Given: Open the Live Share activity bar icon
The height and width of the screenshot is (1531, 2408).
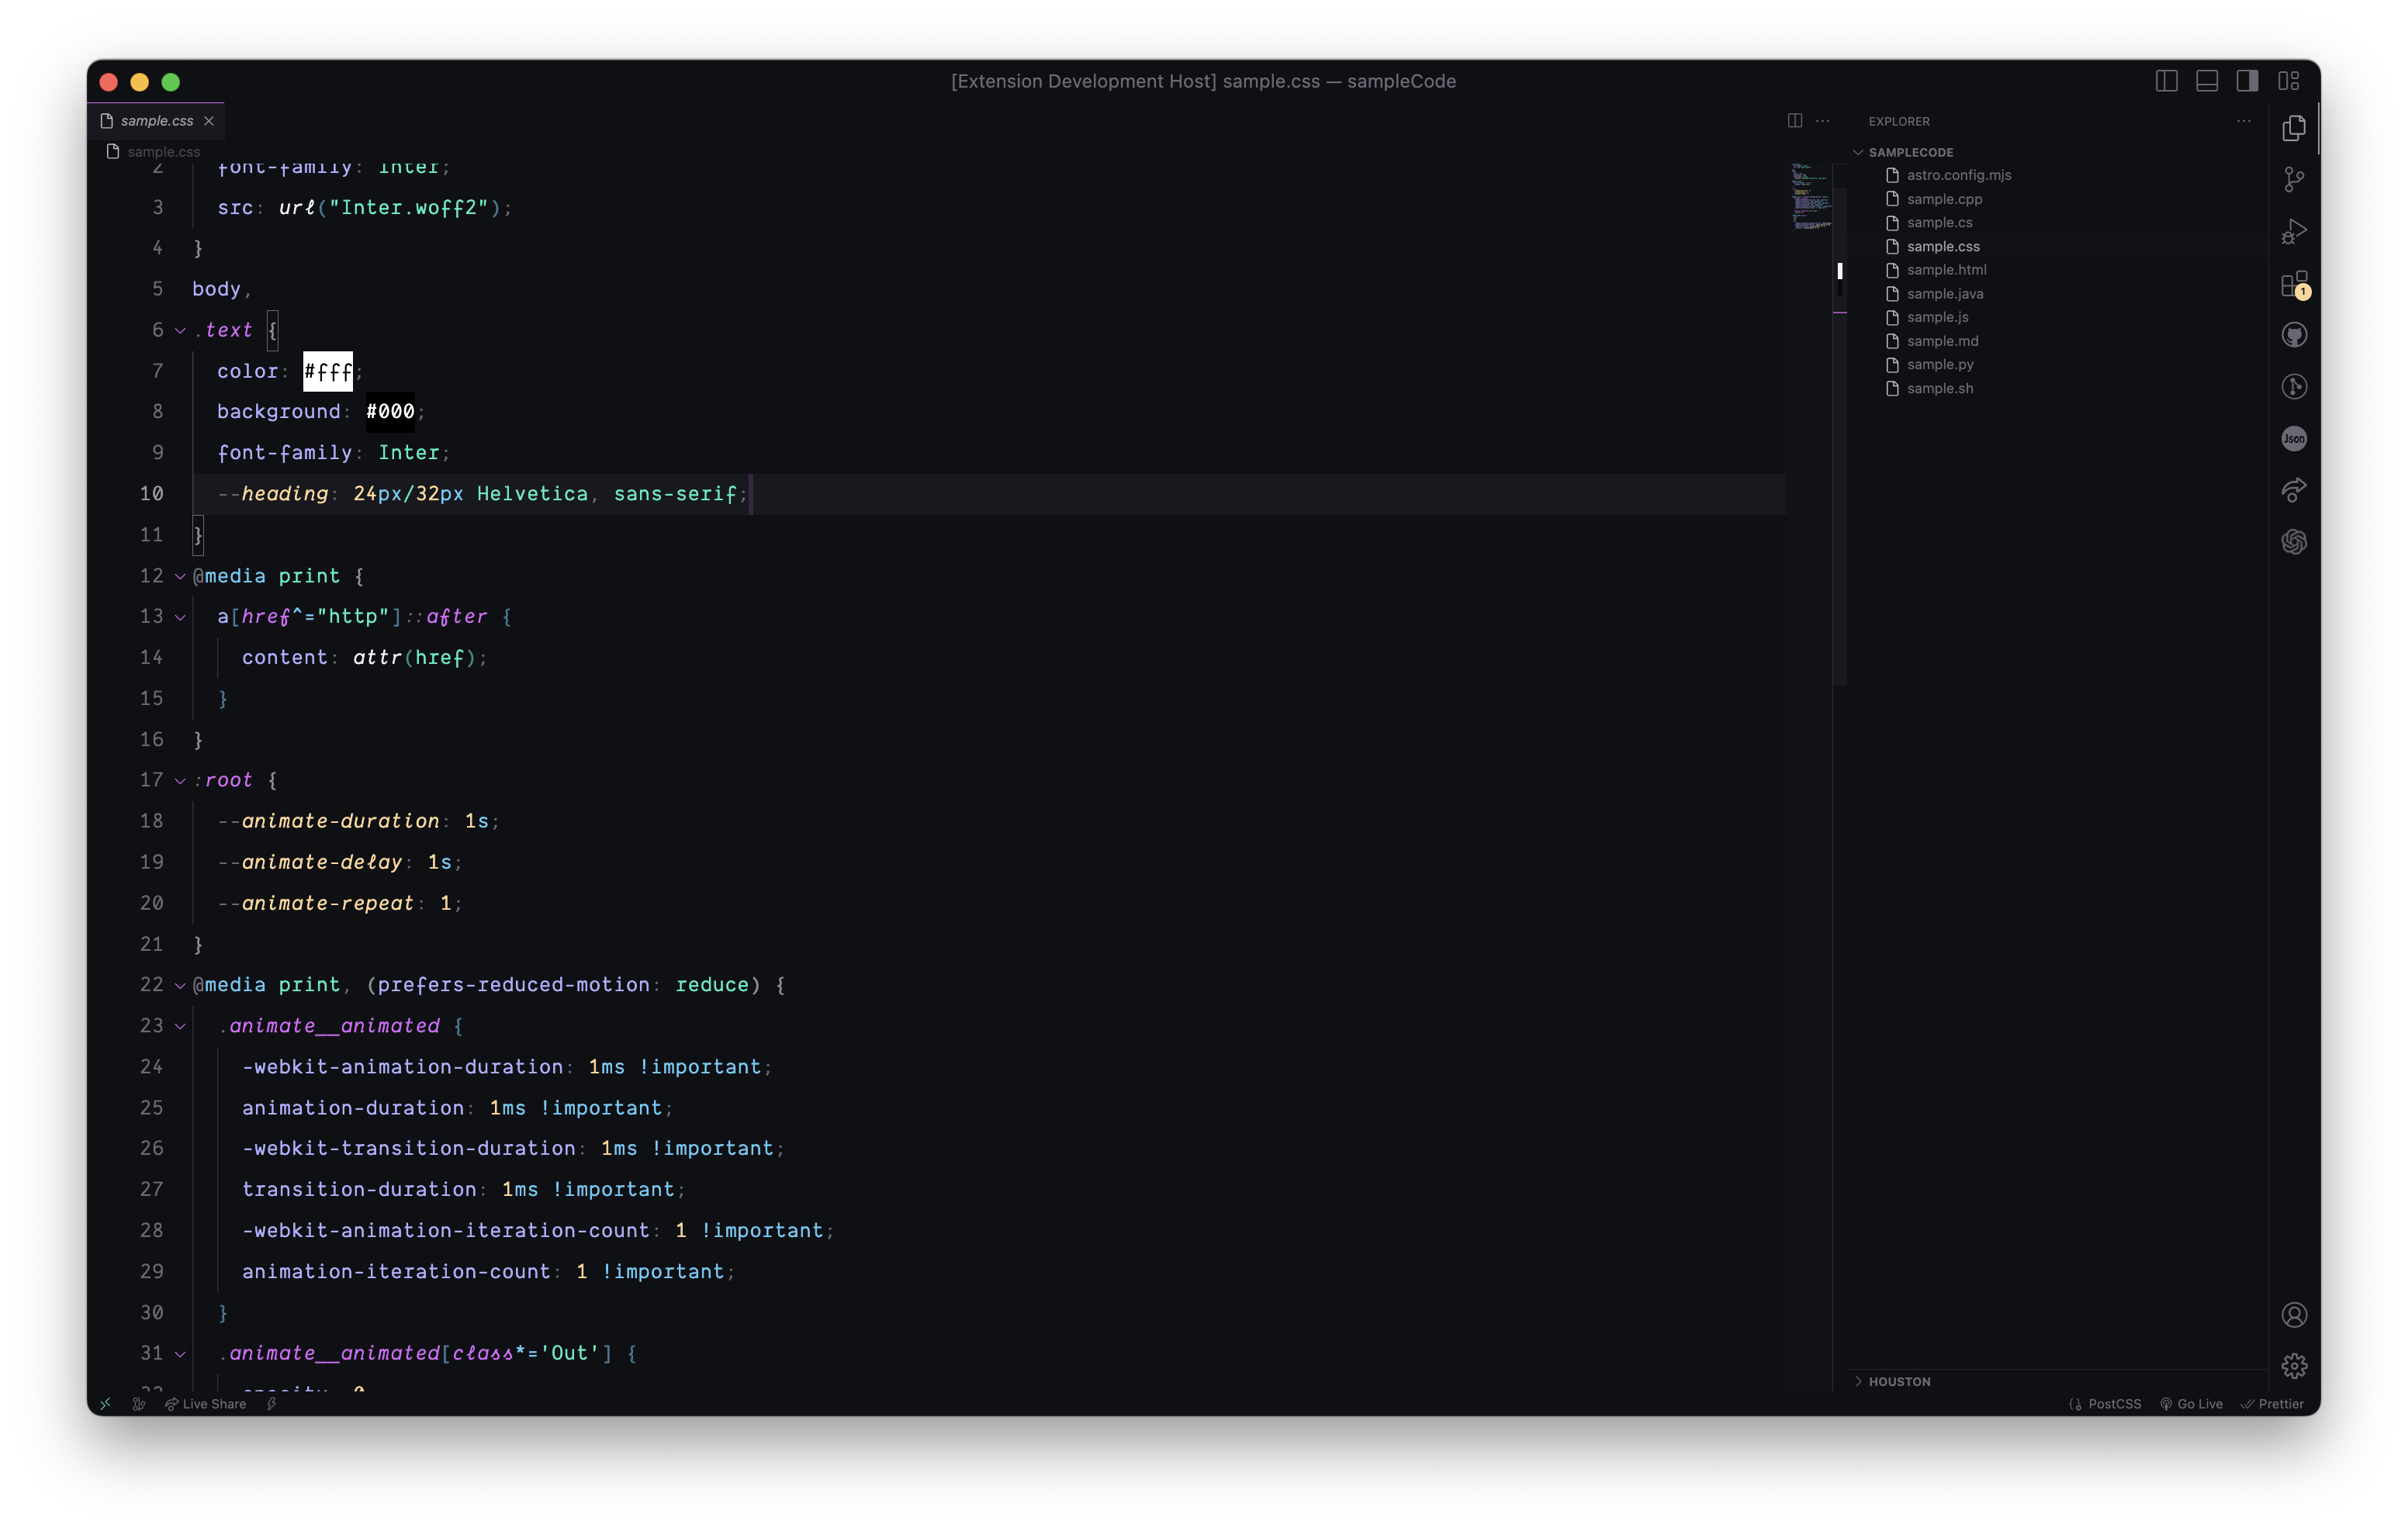Looking at the screenshot, I should coord(2294,490).
